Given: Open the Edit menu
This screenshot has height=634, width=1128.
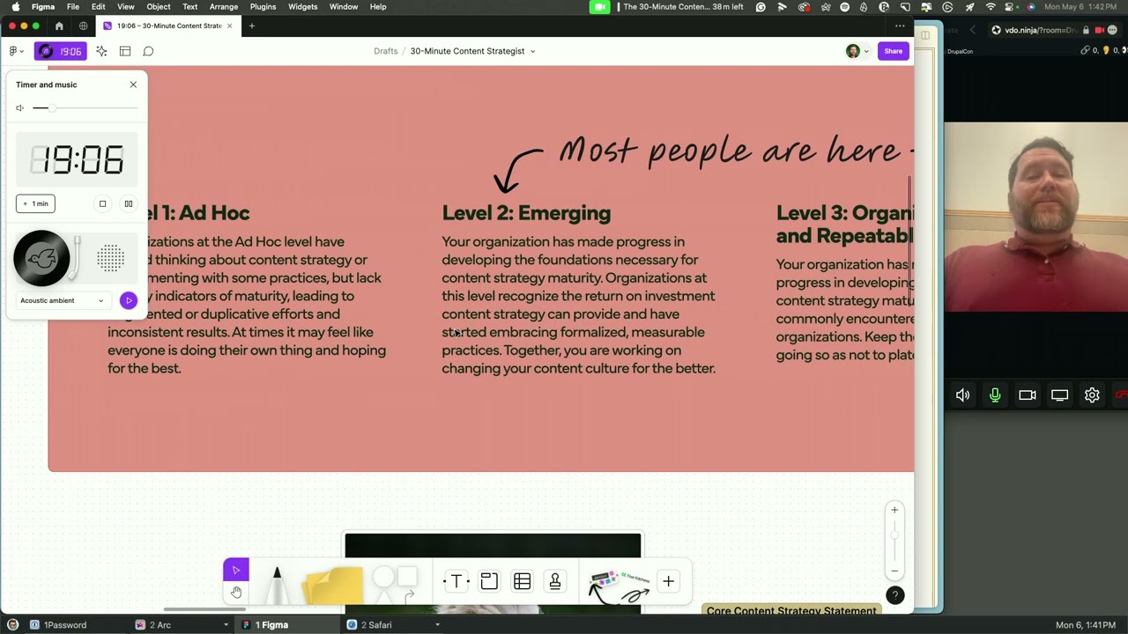Looking at the screenshot, I should [x=99, y=6].
